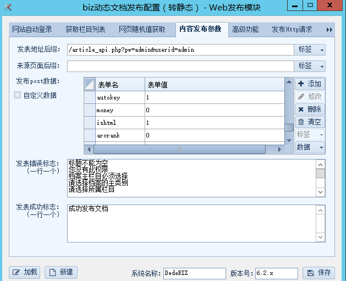
Task: Switch to the 获取栏目列表 tab
Action: tap(85, 30)
